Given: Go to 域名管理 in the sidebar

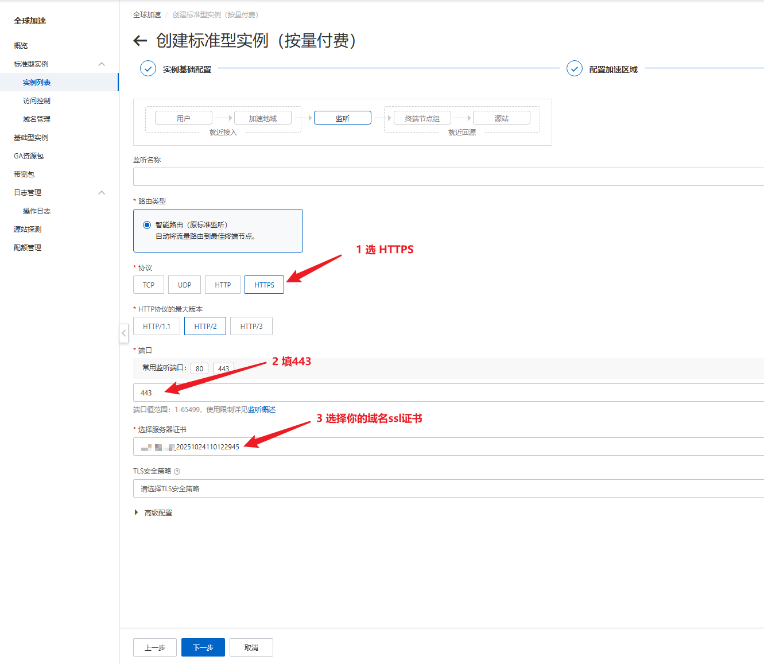Looking at the screenshot, I should tap(37, 119).
